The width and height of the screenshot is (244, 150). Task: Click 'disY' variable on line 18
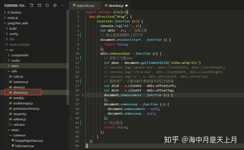pos(115,90)
